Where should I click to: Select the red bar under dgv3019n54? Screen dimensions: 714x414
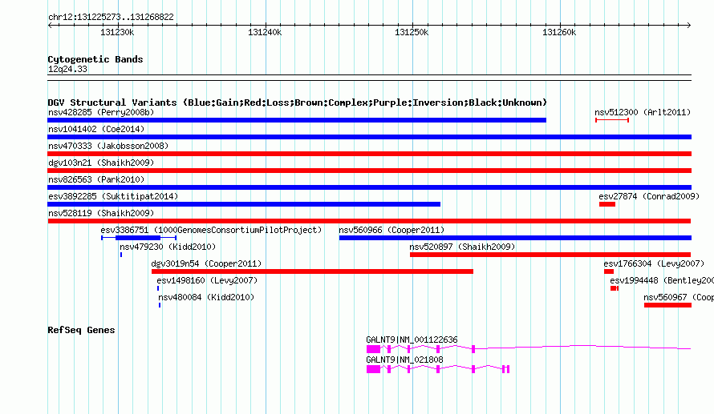(x=312, y=271)
